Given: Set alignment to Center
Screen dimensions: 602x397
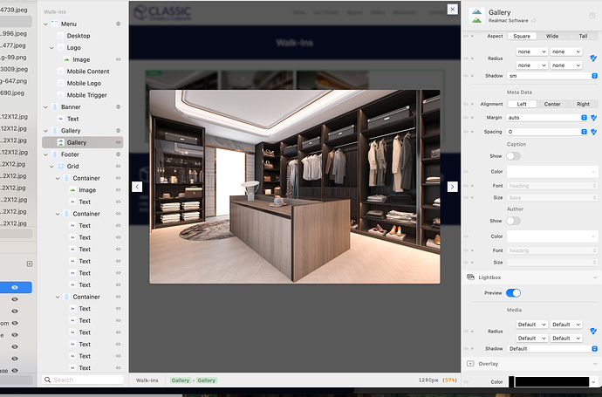Looking at the screenshot, I should (552, 104).
